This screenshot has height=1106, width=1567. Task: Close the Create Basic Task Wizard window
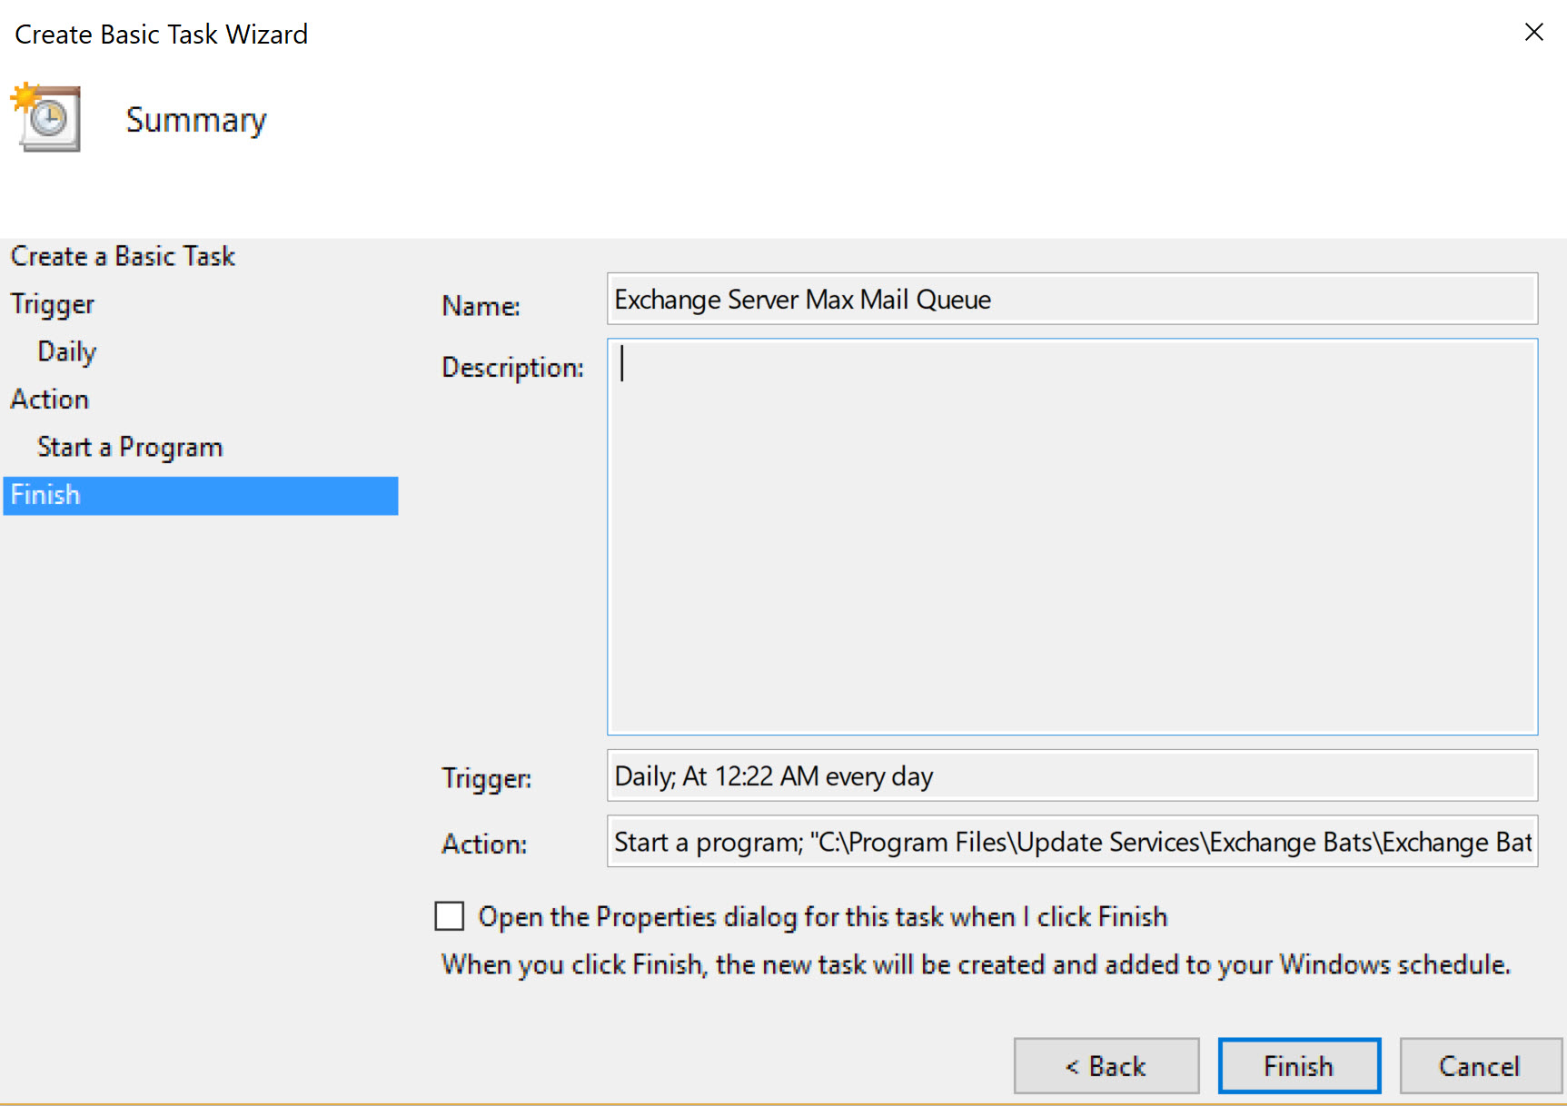click(1533, 33)
